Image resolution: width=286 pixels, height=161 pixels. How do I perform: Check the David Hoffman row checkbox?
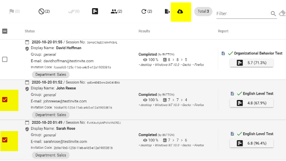[5, 59]
